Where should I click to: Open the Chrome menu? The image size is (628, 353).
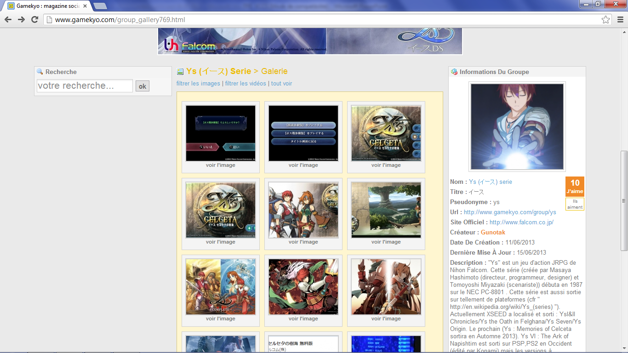619,19
